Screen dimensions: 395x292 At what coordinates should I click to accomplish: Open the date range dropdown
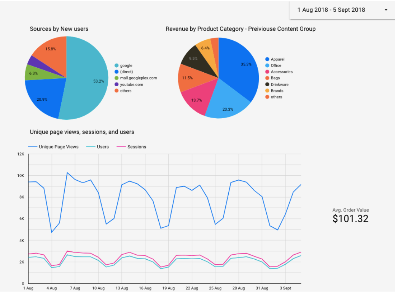click(341, 10)
